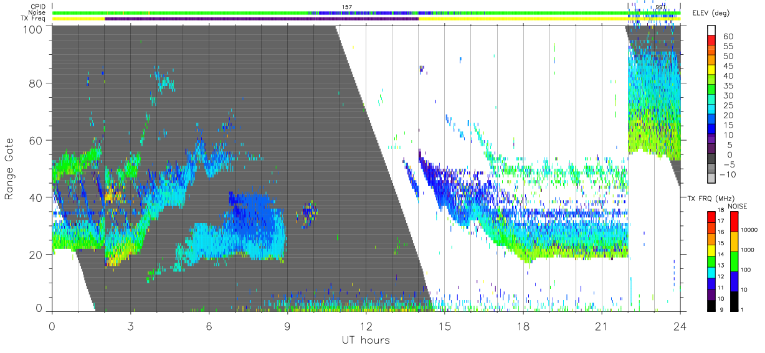Click the purple segment of the TX Freq bar

click(x=262, y=19)
